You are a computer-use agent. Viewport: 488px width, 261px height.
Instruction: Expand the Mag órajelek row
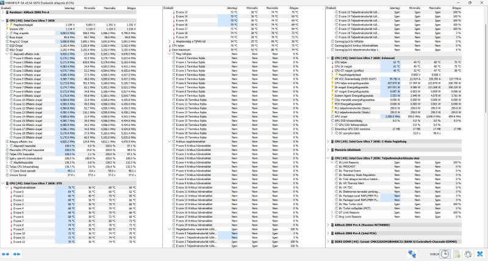[x=7, y=33]
